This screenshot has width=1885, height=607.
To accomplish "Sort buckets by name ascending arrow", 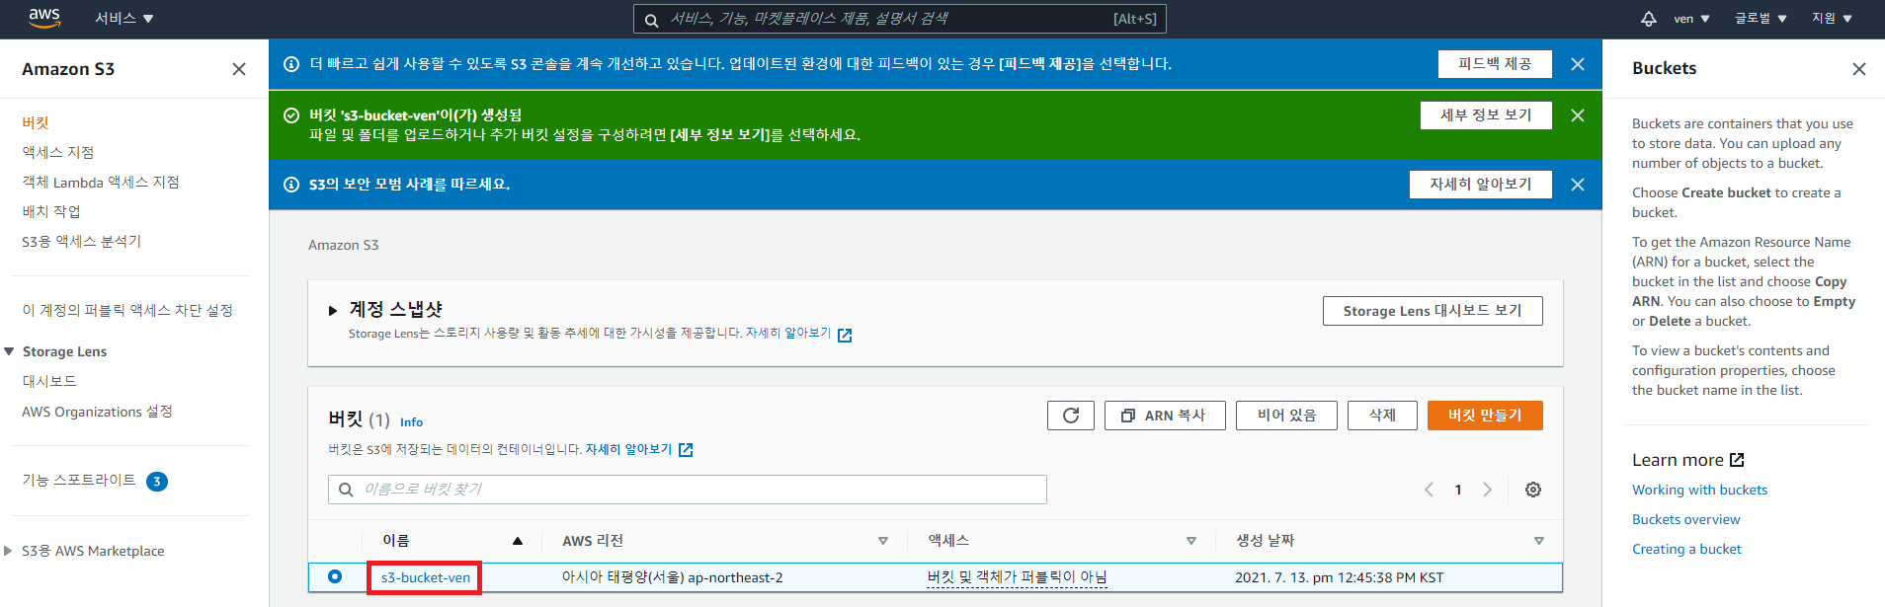I will click(518, 541).
